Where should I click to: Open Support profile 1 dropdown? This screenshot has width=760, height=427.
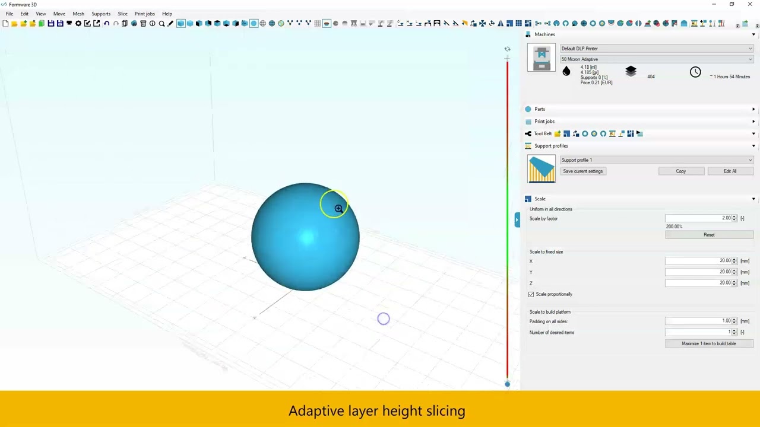tap(656, 160)
